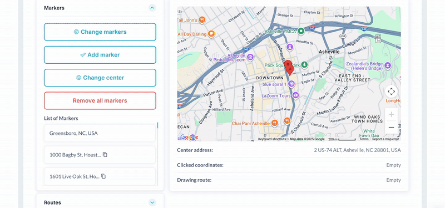
Task: Open the map Terms link
Action: [x=364, y=139]
